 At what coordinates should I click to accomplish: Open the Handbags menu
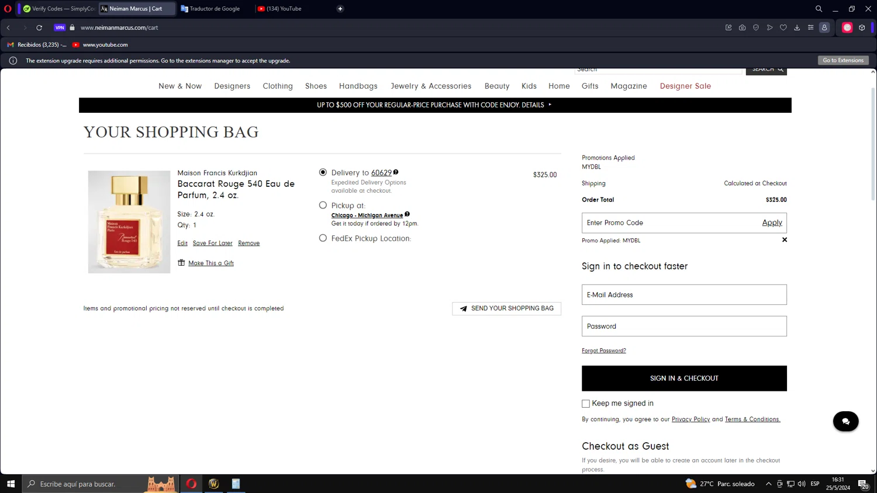point(358,86)
